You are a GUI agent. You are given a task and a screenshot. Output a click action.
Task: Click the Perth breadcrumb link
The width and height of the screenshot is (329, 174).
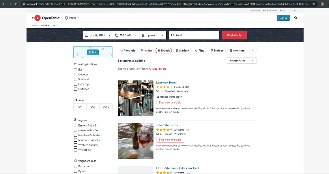(x=55, y=25)
